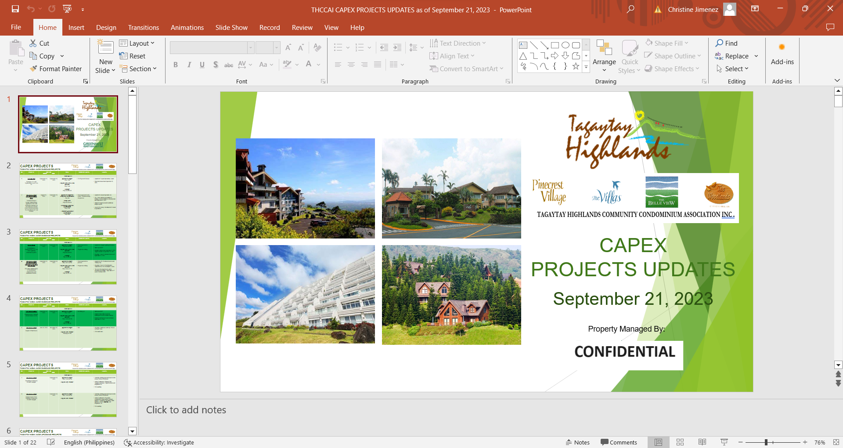Toggle Normal view in status bar
Image resolution: width=843 pixels, height=448 pixels.
point(658,442)
